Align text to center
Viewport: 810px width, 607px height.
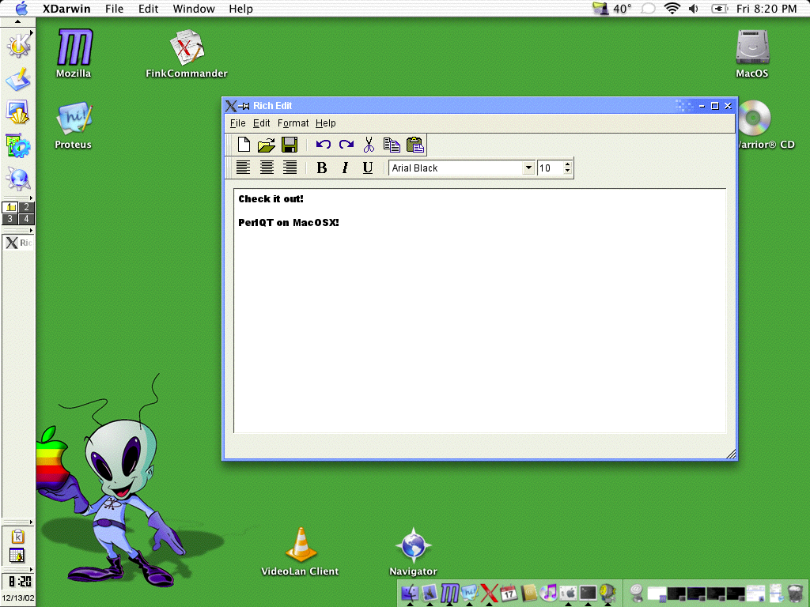(267, 168)
